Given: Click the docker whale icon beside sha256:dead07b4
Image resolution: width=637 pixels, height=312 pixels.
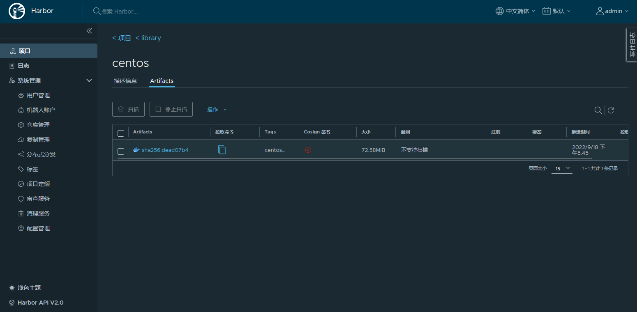Looking at the screenshot, I should 136,150.
